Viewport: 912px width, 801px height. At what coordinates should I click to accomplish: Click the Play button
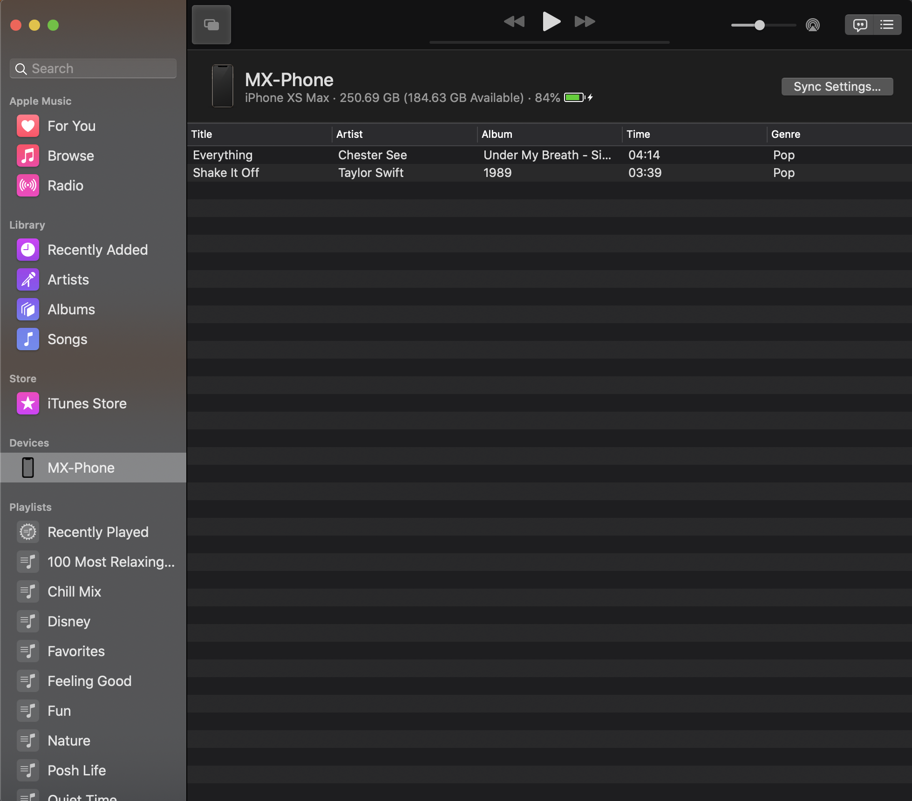pos(551,21)
